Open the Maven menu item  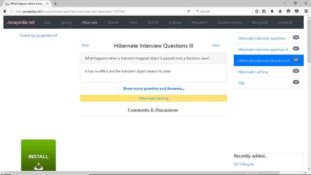coord(113,22)
